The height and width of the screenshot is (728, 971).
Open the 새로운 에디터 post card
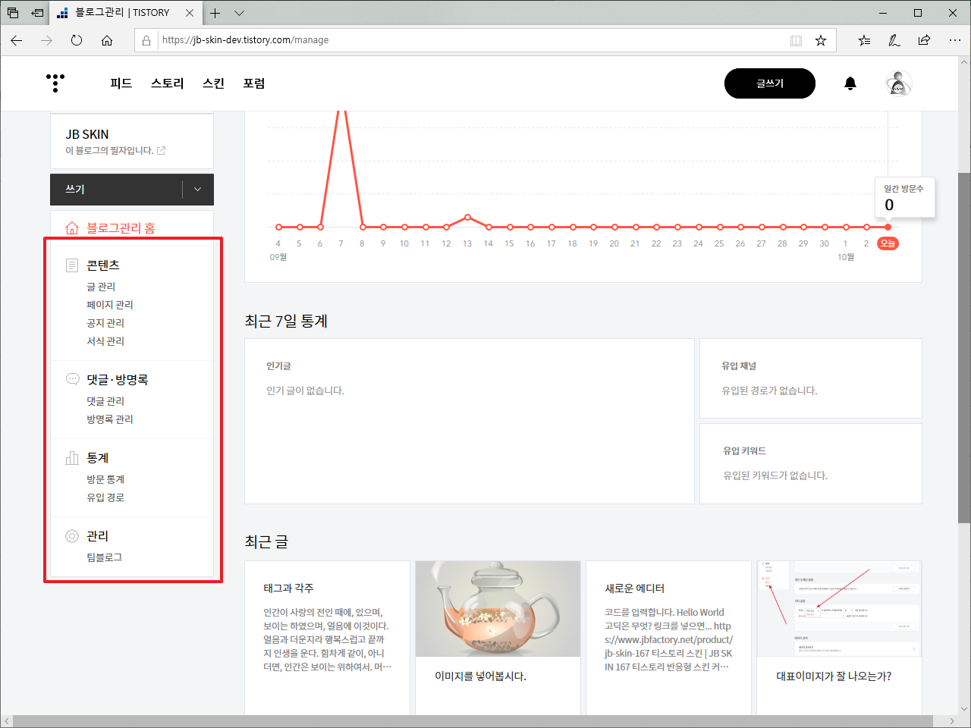coord(668,637)
